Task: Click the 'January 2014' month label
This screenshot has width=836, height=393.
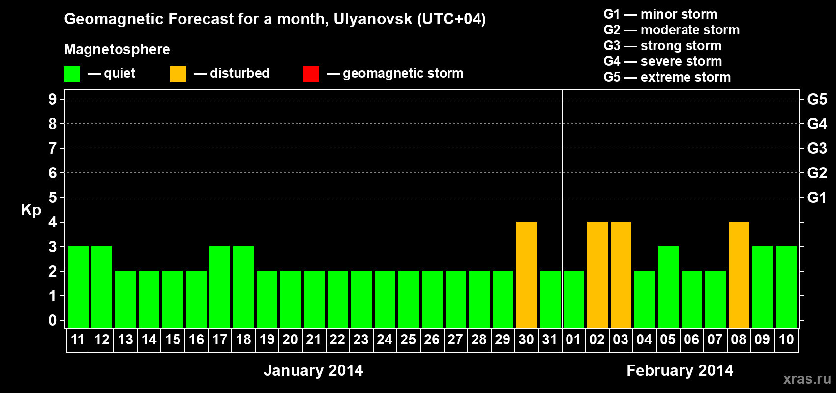Action: coord(313,370)
